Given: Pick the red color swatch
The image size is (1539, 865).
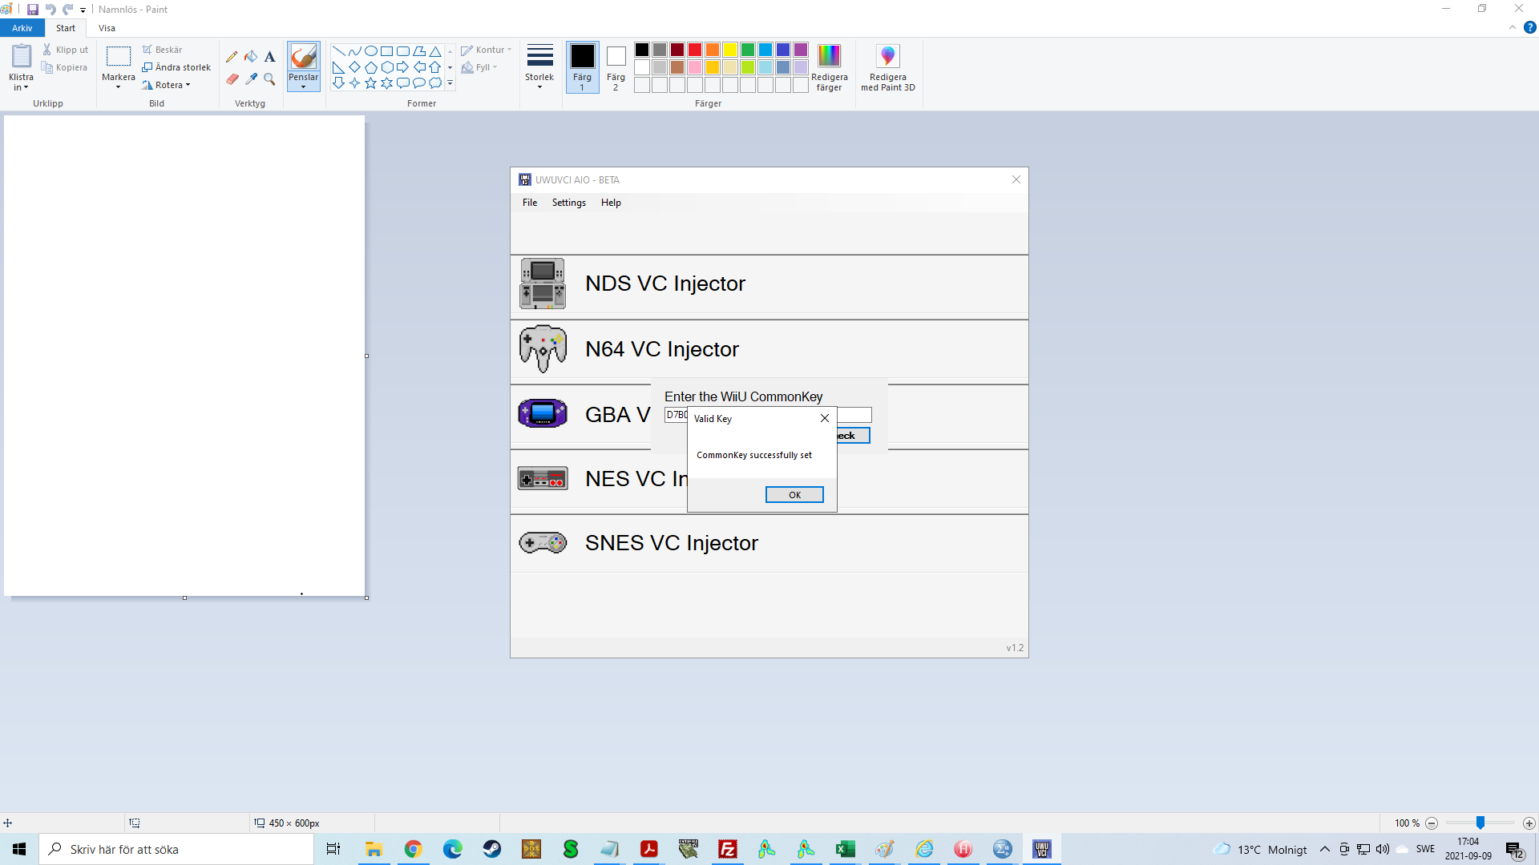Looking at the screenshot, I should click(x=695, y=50).
